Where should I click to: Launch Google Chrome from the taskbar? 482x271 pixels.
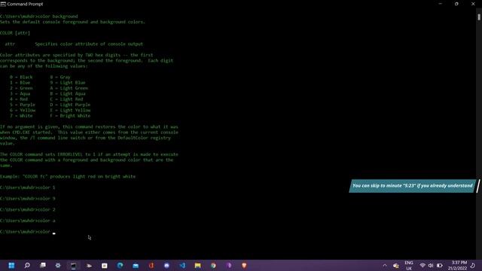(213, 266)
